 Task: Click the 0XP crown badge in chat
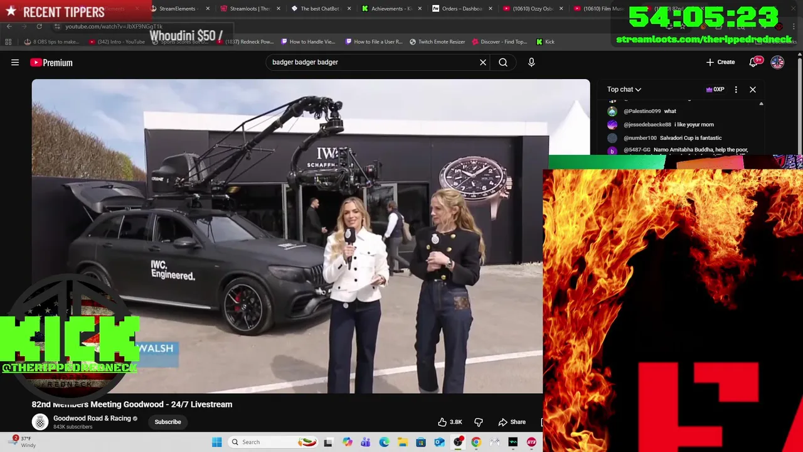(715, 89)
